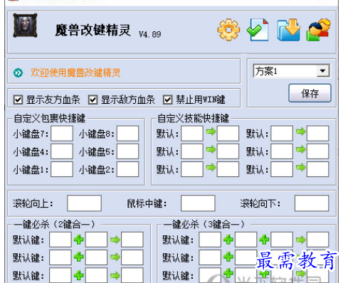Toggle 显示敌方血条 checkbox

point(93,100)
